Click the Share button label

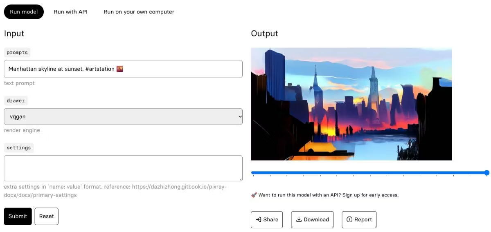tap(271, 220)
